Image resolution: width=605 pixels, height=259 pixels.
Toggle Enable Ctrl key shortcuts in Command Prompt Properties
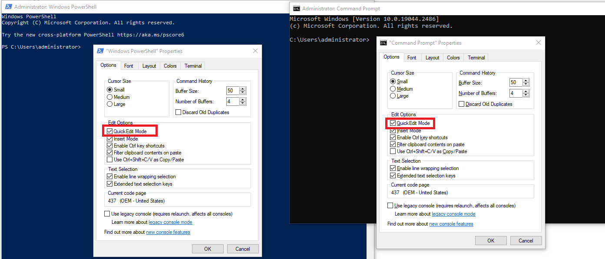393,138
